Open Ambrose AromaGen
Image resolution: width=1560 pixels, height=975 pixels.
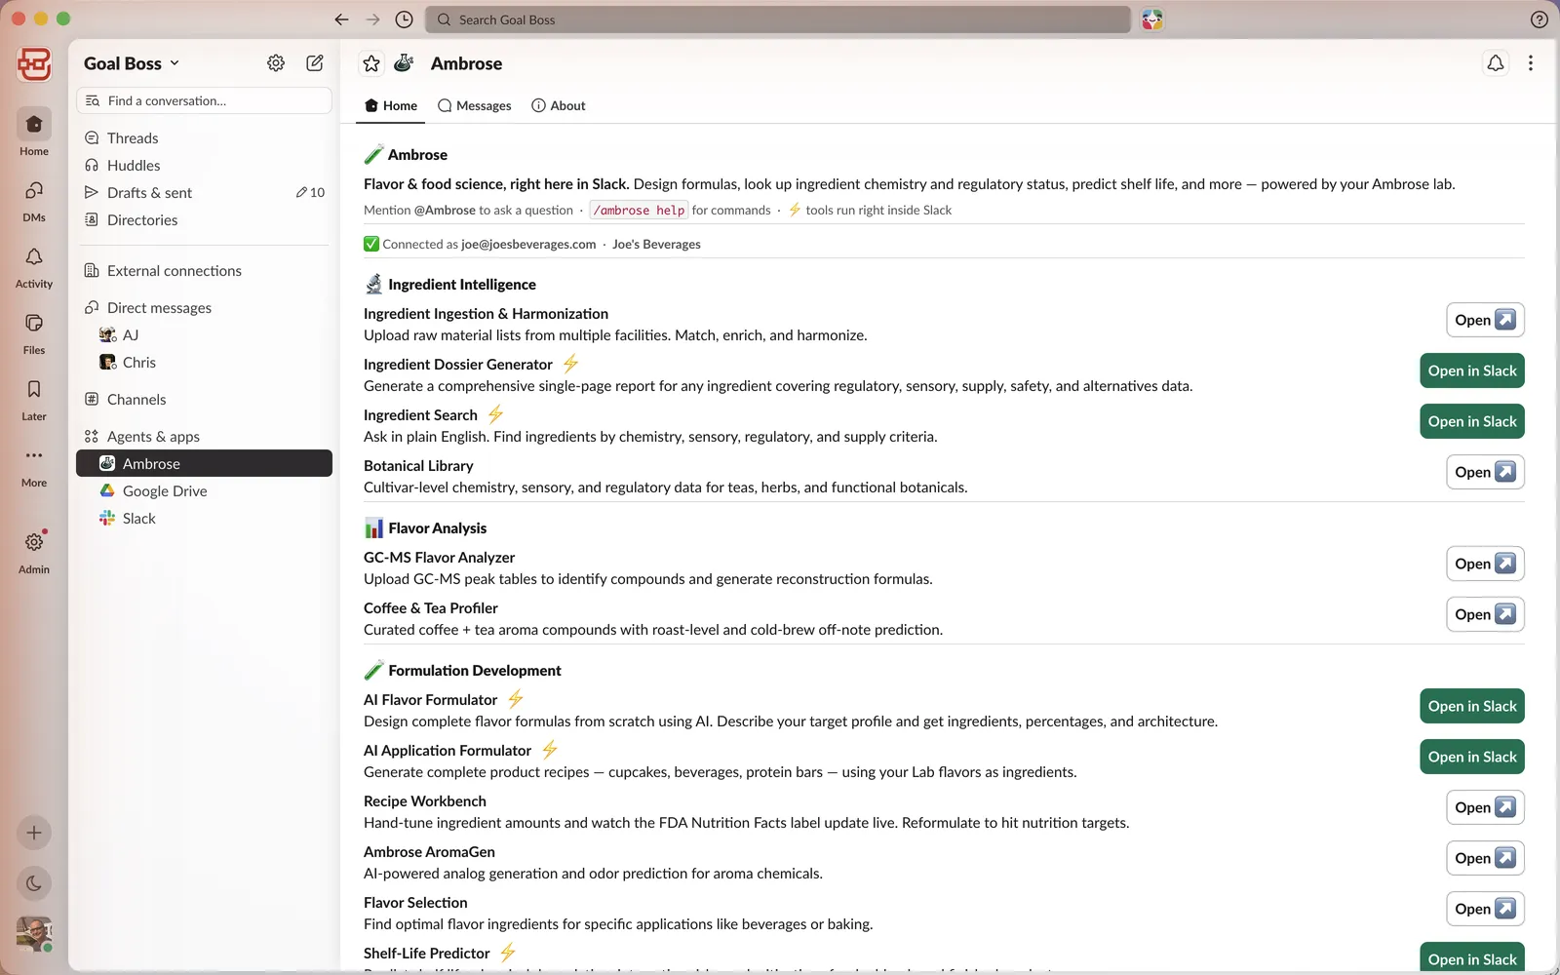[x=1485, y=858]
